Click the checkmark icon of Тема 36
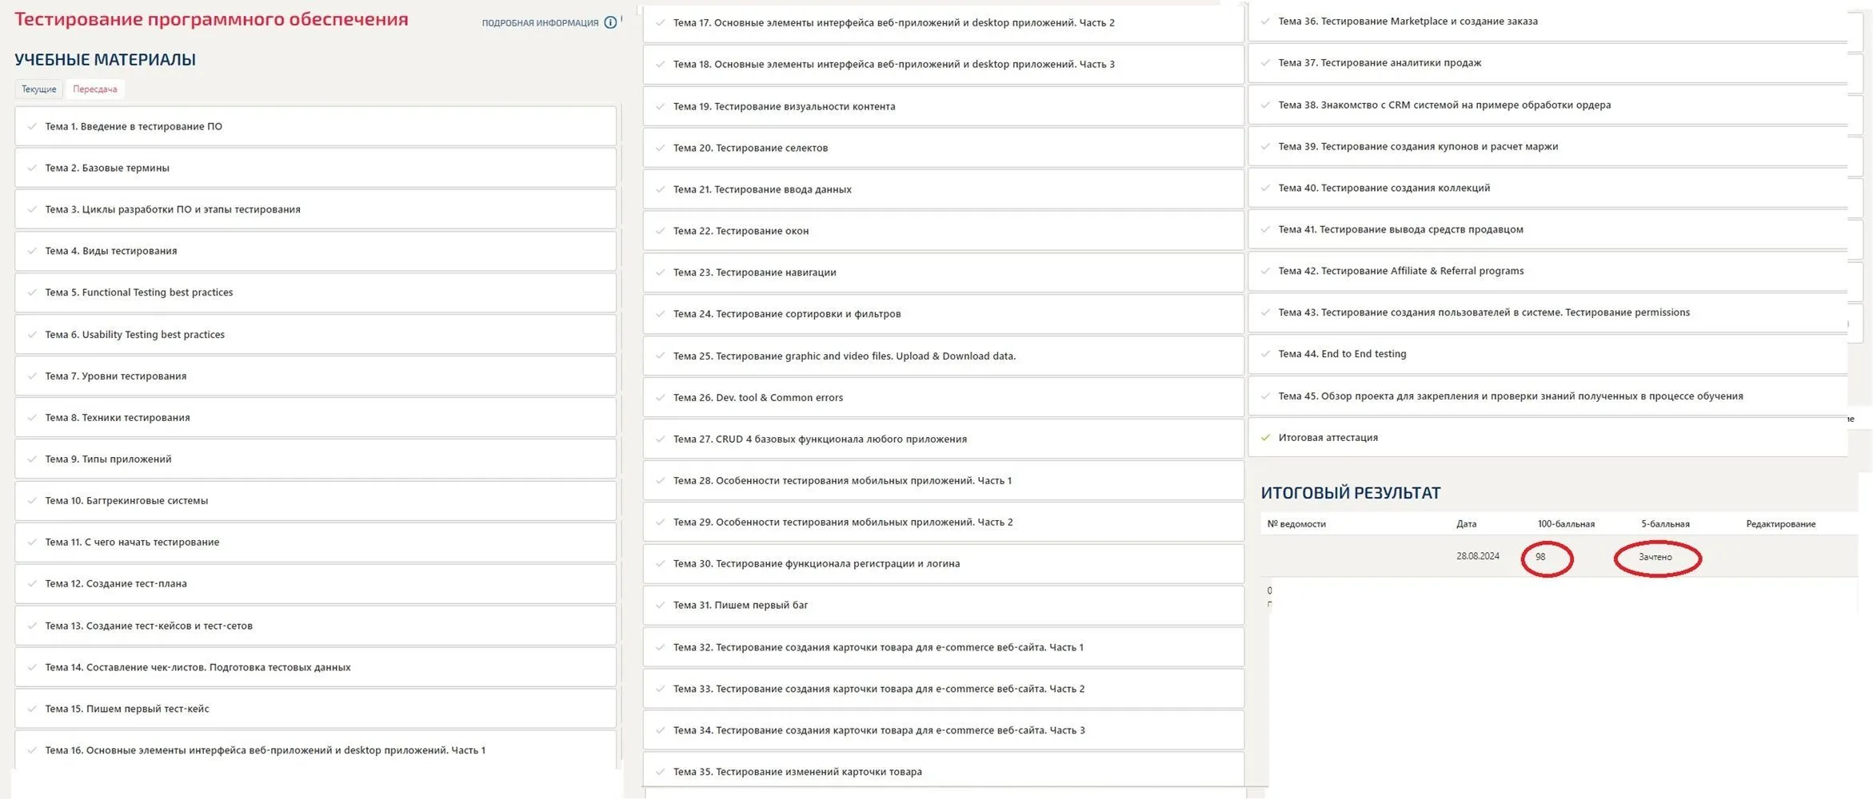The height and width of the screenshot is (799, 1873). 1265,21
